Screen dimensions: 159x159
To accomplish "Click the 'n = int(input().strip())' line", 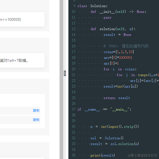I will tap(115, 127).
